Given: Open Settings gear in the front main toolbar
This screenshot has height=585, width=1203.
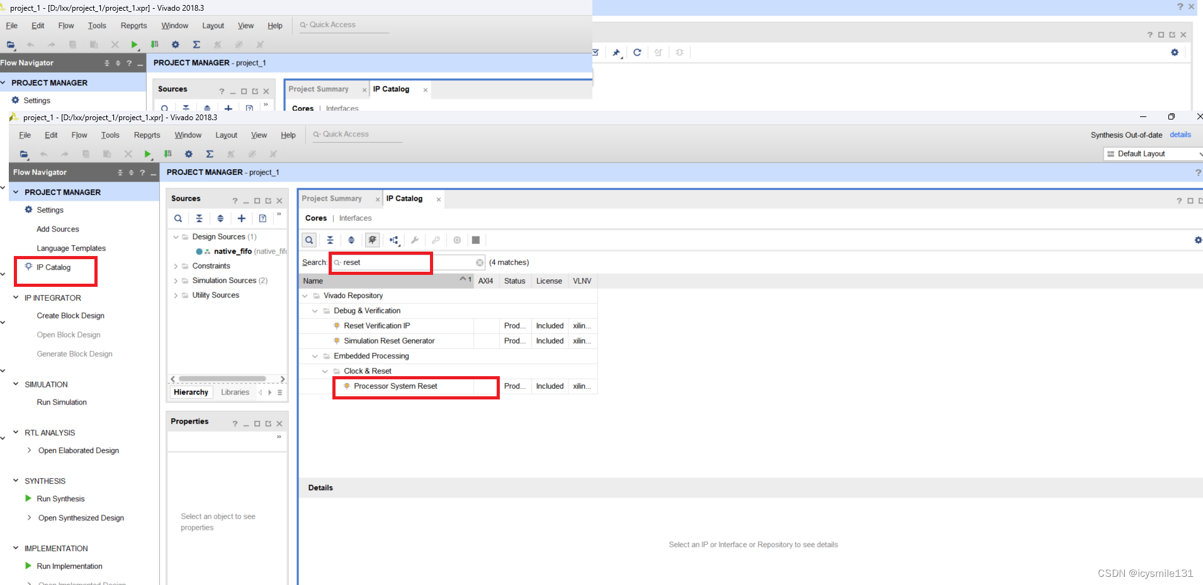Looking at the screenshot, I should pyautogui.click(x=188, y=154).
